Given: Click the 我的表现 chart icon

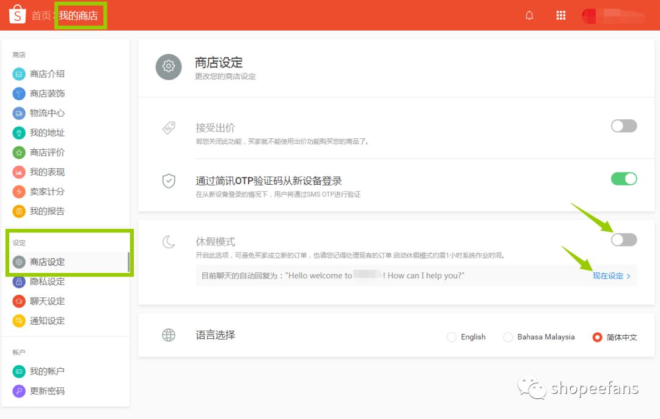Looking at the screenshot, I should tap(19, 172).
